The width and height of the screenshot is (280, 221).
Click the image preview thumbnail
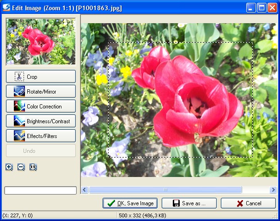click(x=41, y=42)
